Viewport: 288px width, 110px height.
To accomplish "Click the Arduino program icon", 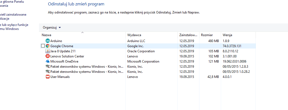I will click(x=48, y=41).
